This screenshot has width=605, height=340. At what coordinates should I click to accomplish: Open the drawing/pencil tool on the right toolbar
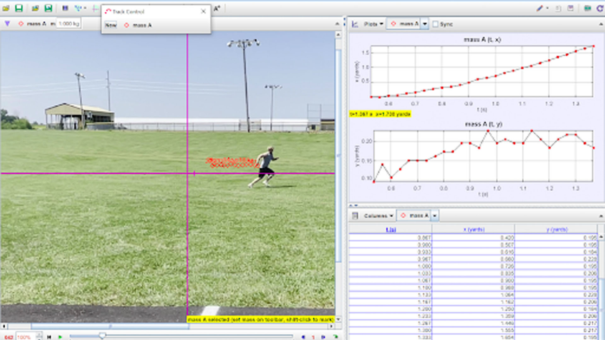pos(539,8)
